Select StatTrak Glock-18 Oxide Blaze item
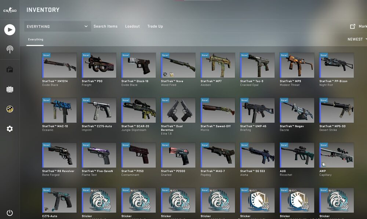The width and height of the screenshot is (367, 219). [x=138, y=65]
